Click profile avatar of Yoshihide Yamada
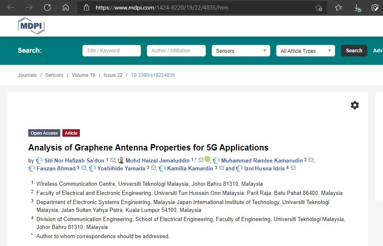Screen dimensions: 383x246 pyautogui.click(x=92, y=168)
